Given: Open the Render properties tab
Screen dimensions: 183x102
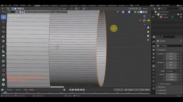Looking at the screenshot, I should click(x=154, y=46).
